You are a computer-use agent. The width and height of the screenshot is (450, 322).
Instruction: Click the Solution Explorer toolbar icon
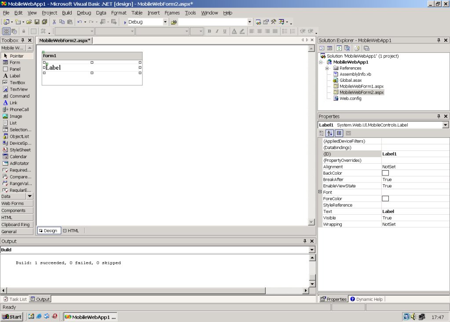[258, 22]
